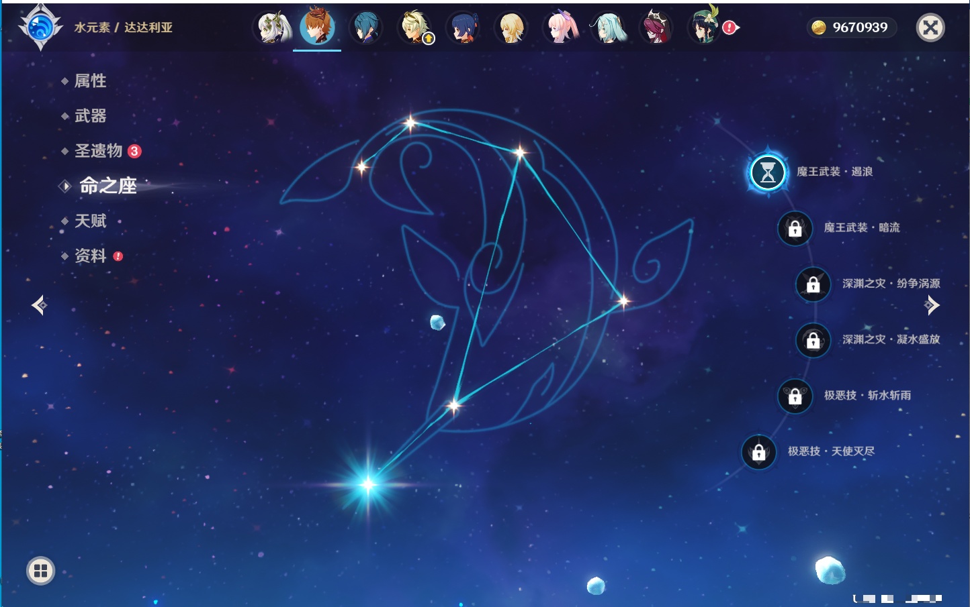This screenshot has width=970, height=607.
Task: Pick the blonde Traveler avatar
Action: [511, 27]
